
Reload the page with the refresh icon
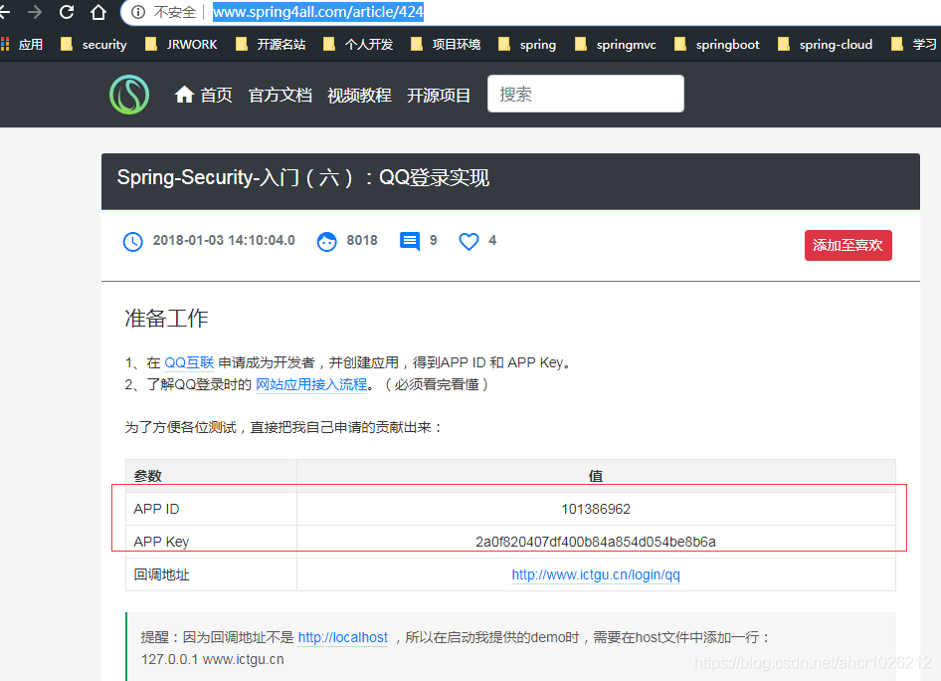pos(67,11)
